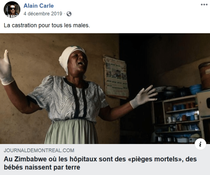Screen dimensions: 210x175
Task: Open the post options three-dot menu
Action: 204,5
